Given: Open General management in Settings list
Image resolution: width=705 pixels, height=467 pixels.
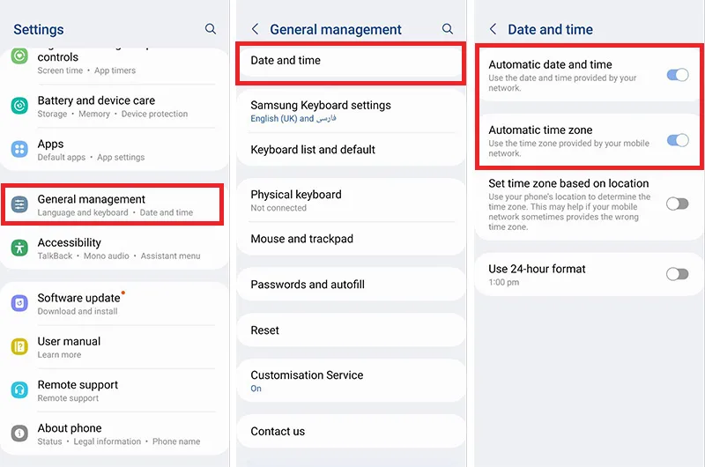Looking at the screenshot, I should pyautogui.click(x=113, y=204).
